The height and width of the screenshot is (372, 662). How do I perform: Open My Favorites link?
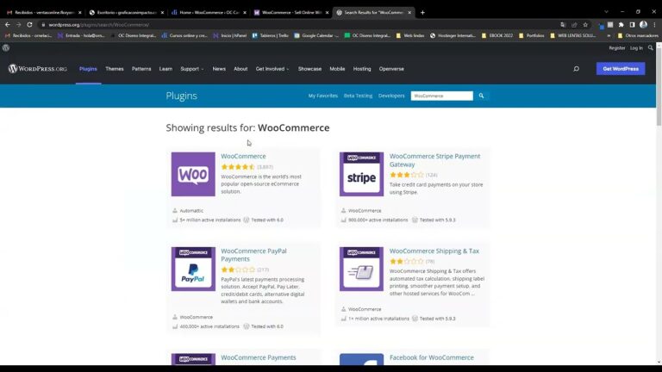click(323, 96)
